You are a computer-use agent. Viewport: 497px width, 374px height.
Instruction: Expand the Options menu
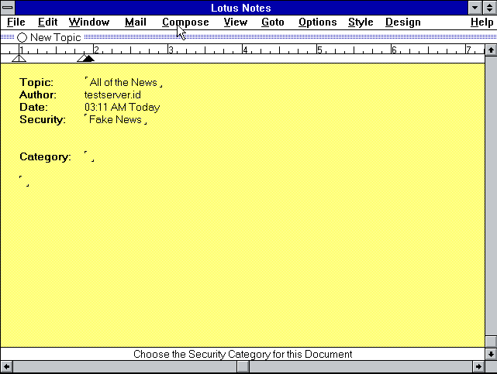point(317,22)
